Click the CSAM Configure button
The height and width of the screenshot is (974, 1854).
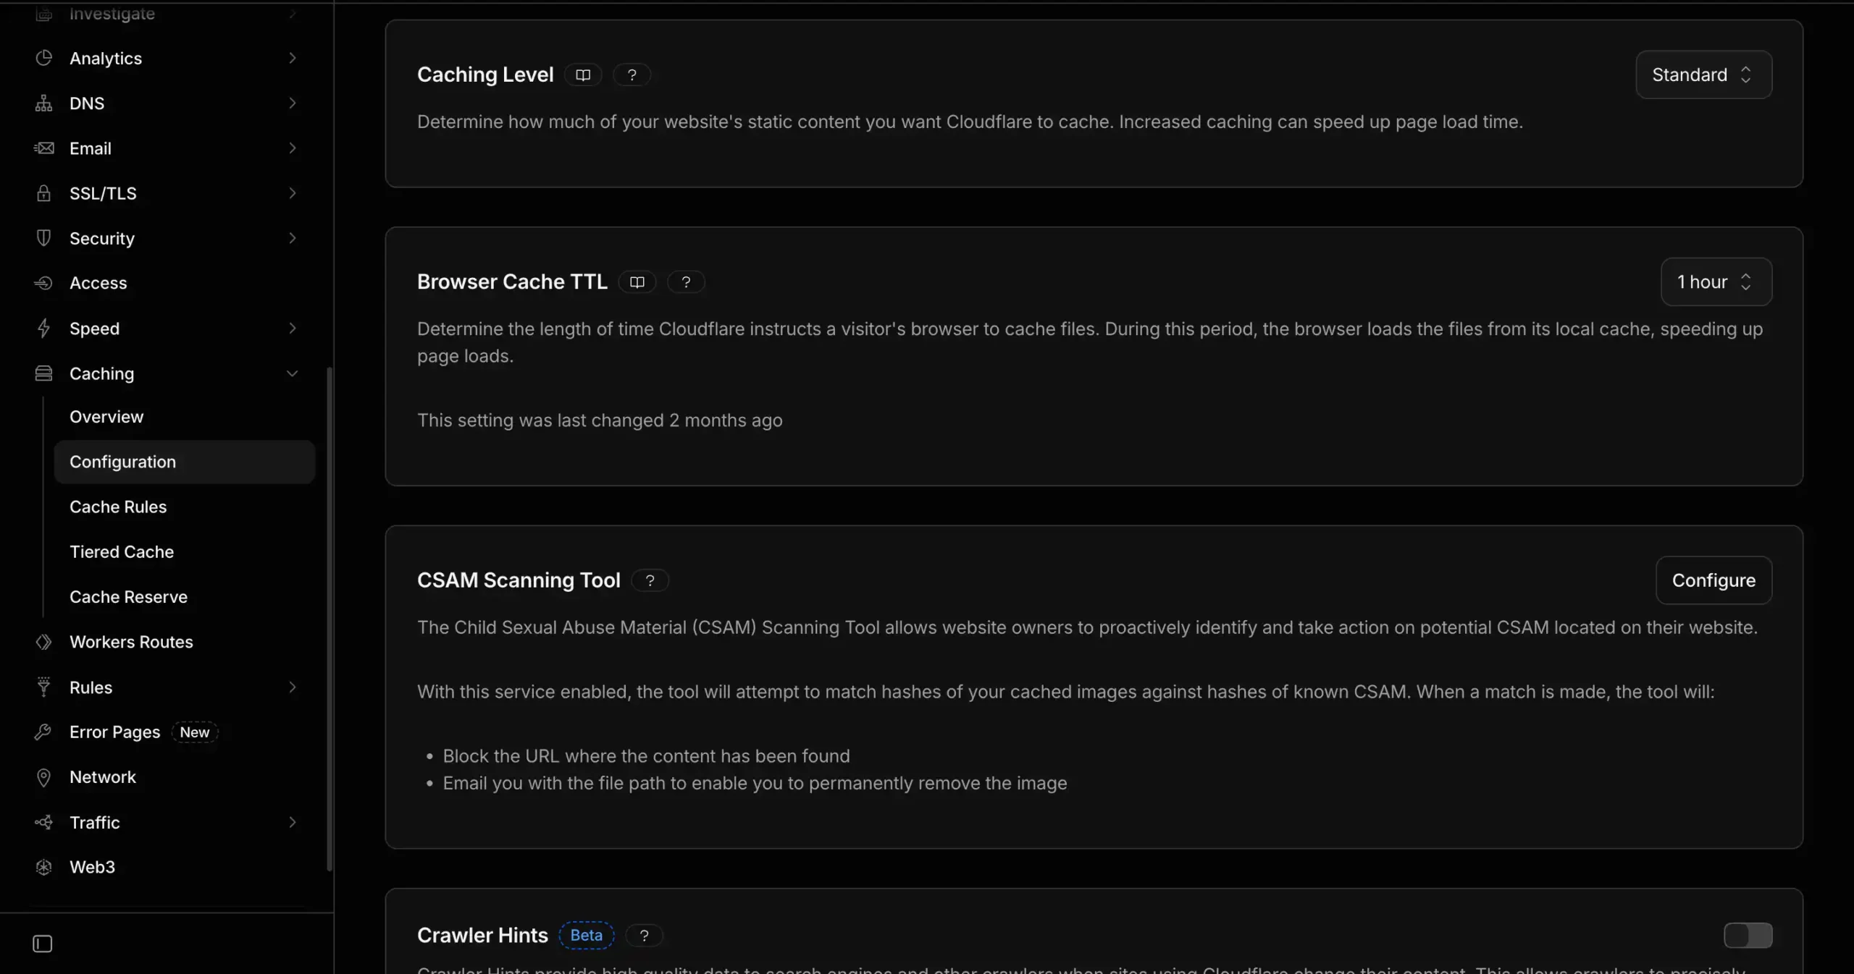(1714, 580)
